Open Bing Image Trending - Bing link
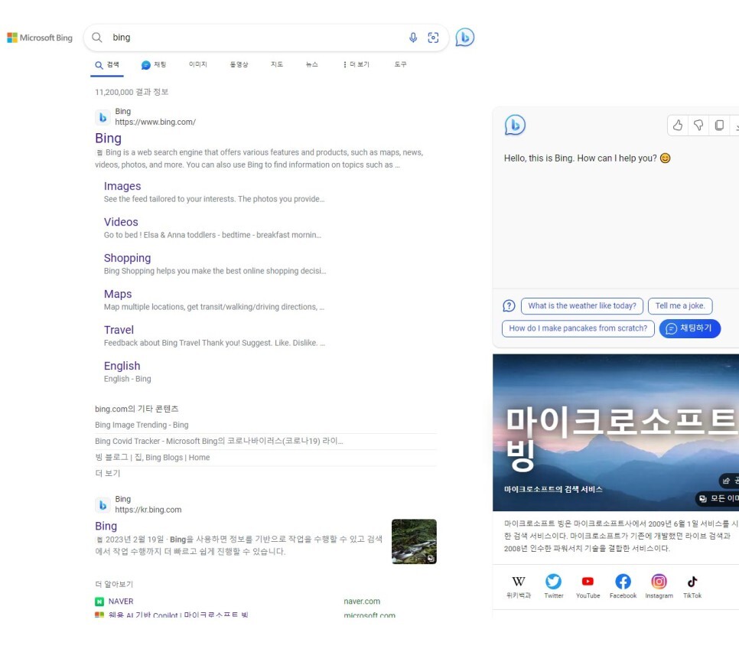The height and width of the screenshot is (649, 739). click(142, 425)
